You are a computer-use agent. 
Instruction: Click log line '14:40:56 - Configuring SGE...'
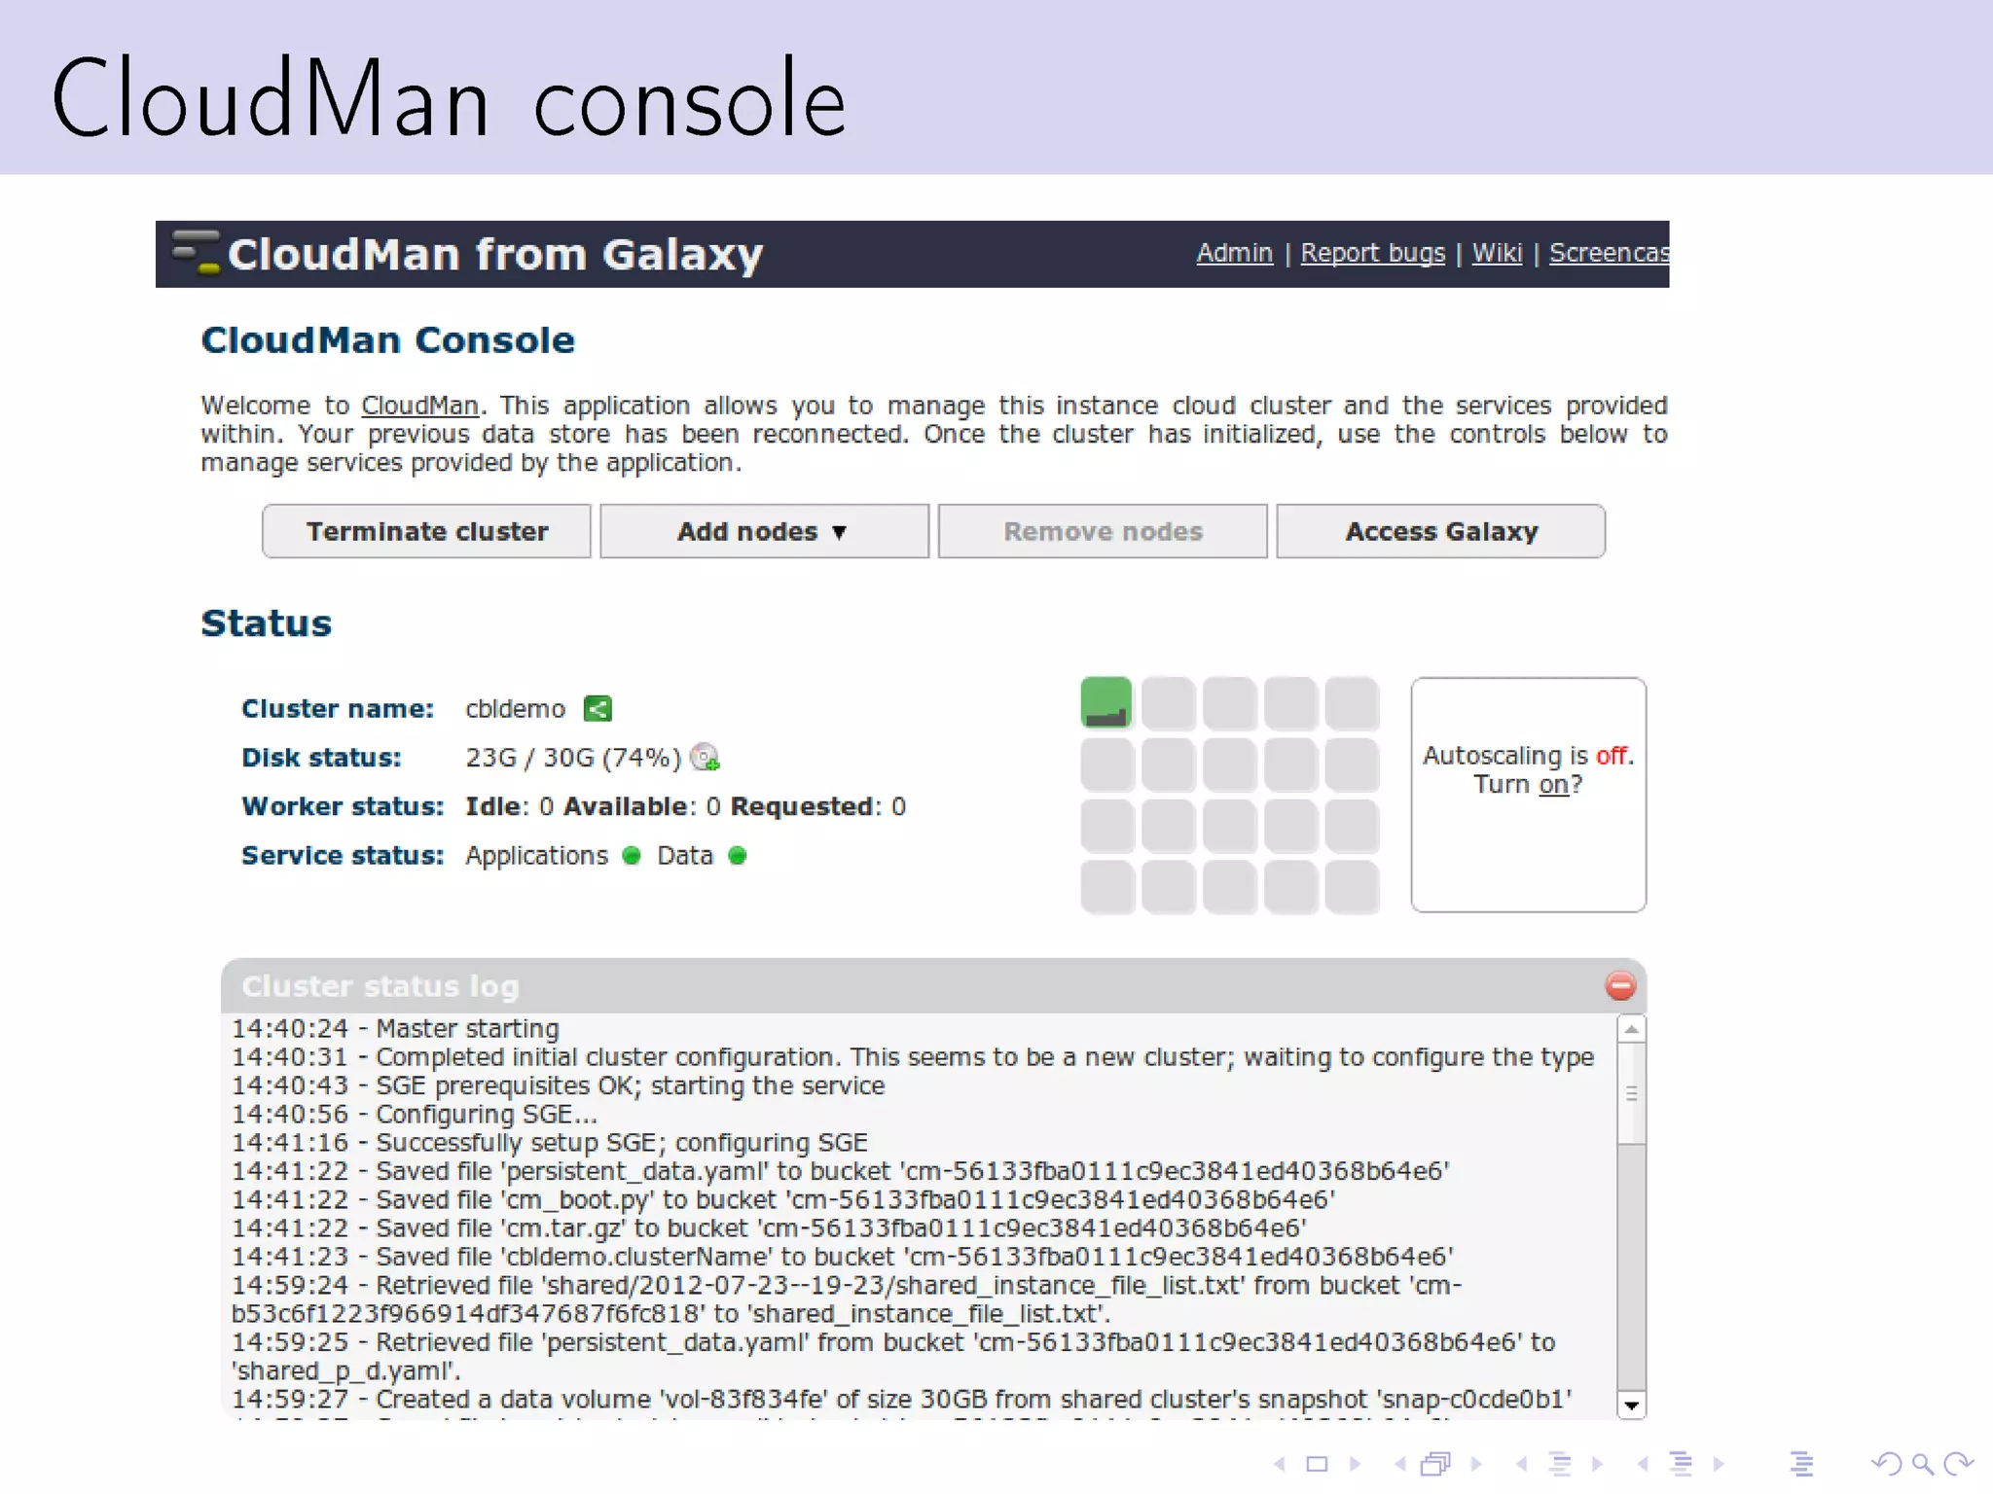point(415,1114)
